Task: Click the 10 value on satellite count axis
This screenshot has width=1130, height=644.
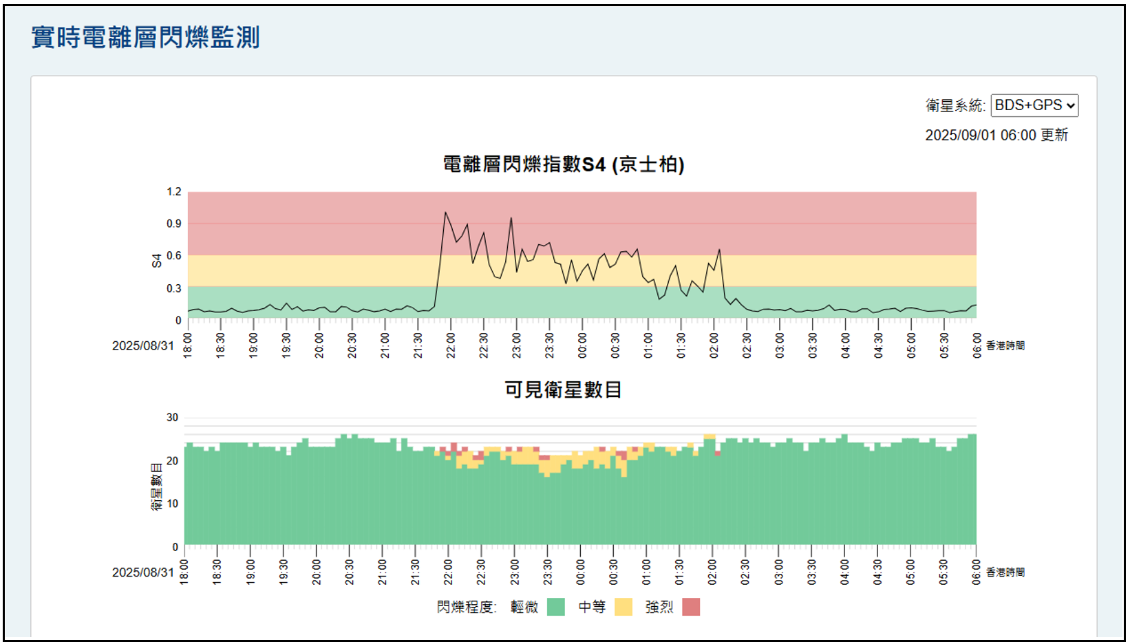Action: [173, 504]
